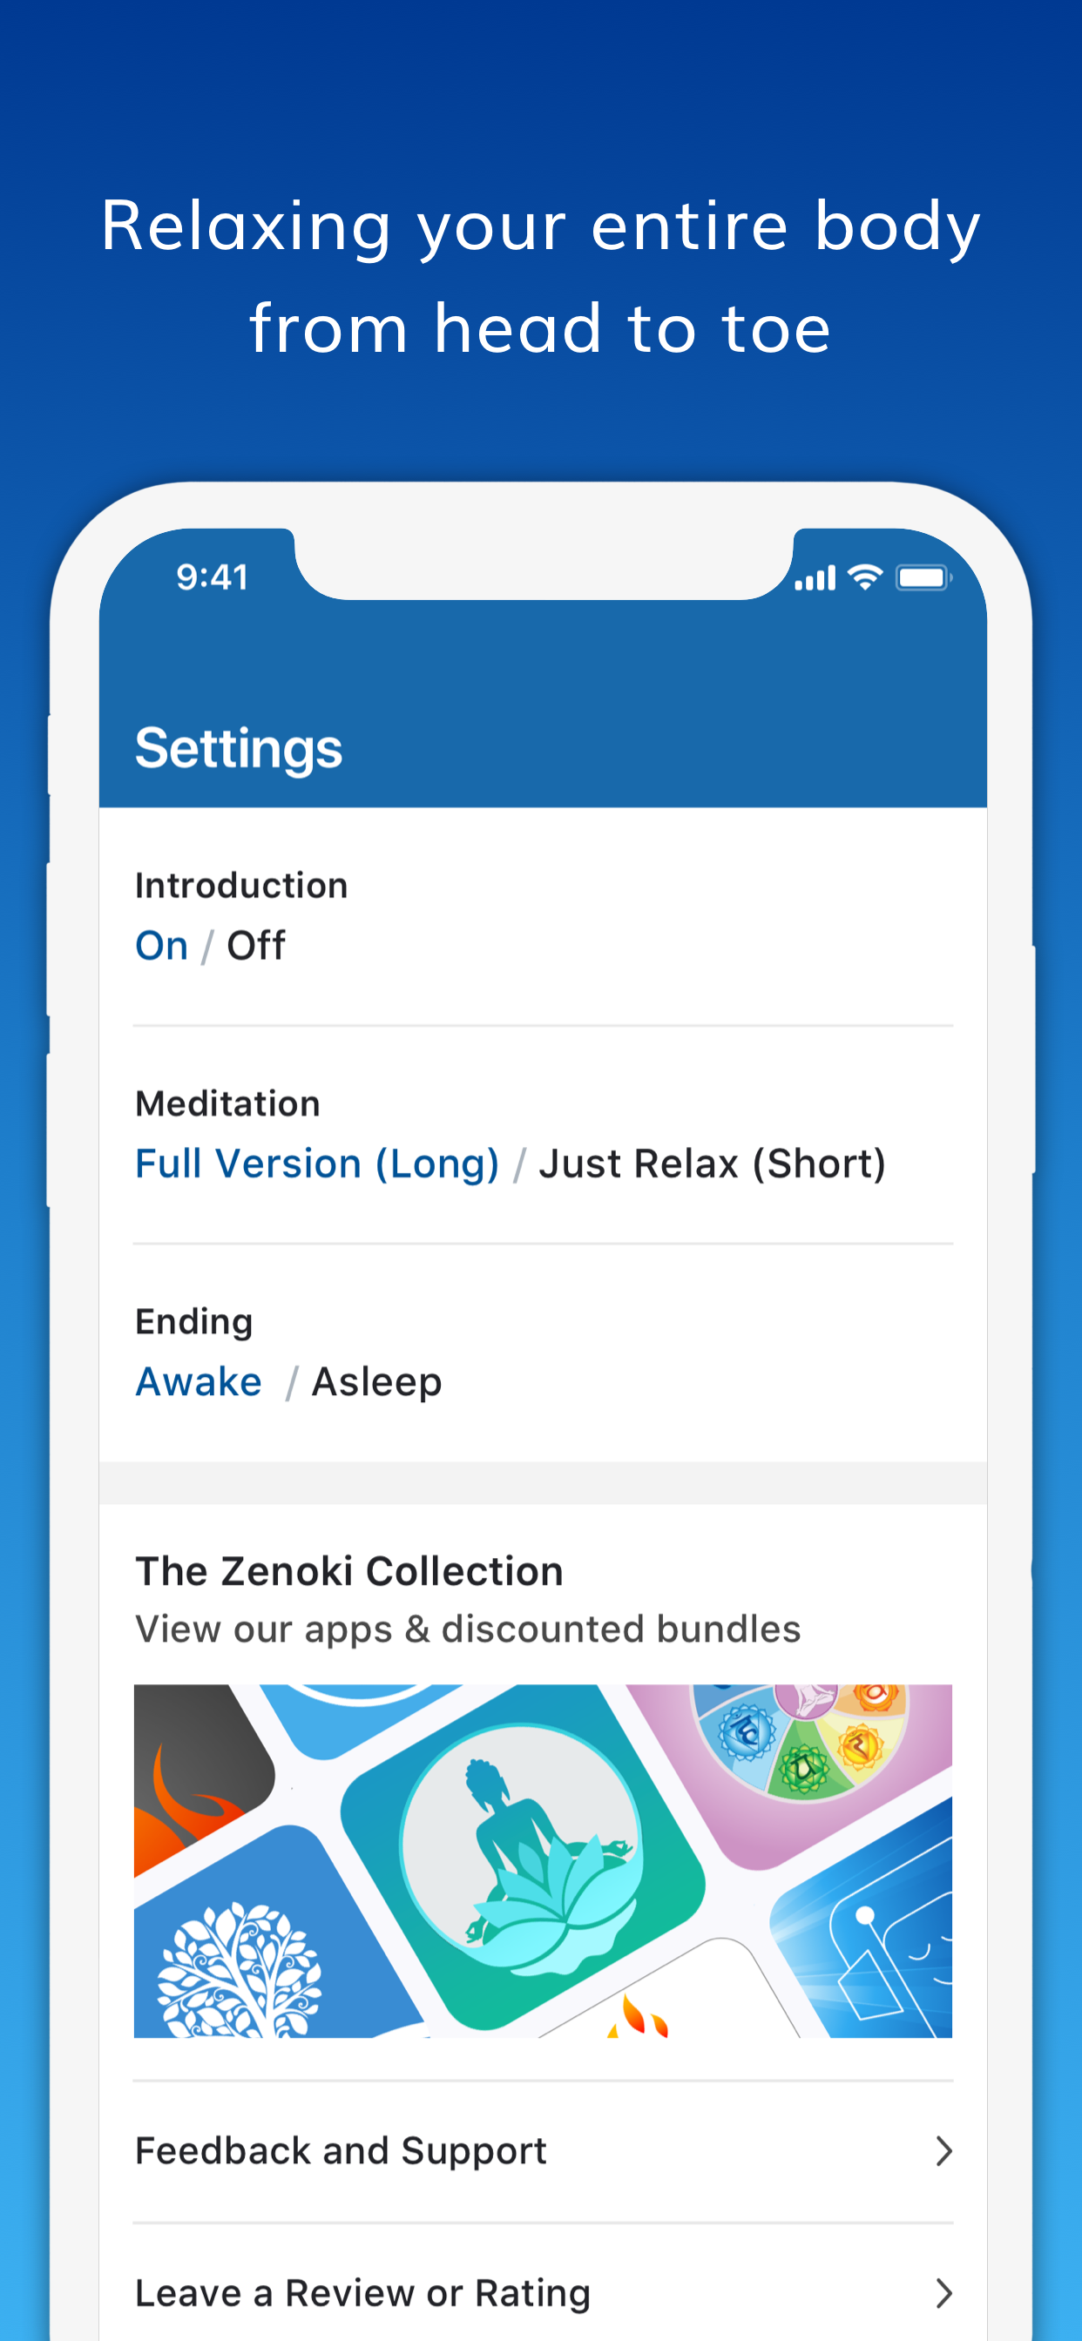Viewport: 1082px width, 2341px height.
Task: Open The Zenoki Collection heading link
Action: (x=349, y=1571)
